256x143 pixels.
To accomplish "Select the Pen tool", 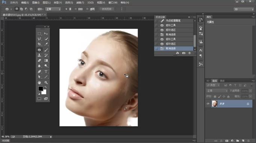I will pos(39,71).
